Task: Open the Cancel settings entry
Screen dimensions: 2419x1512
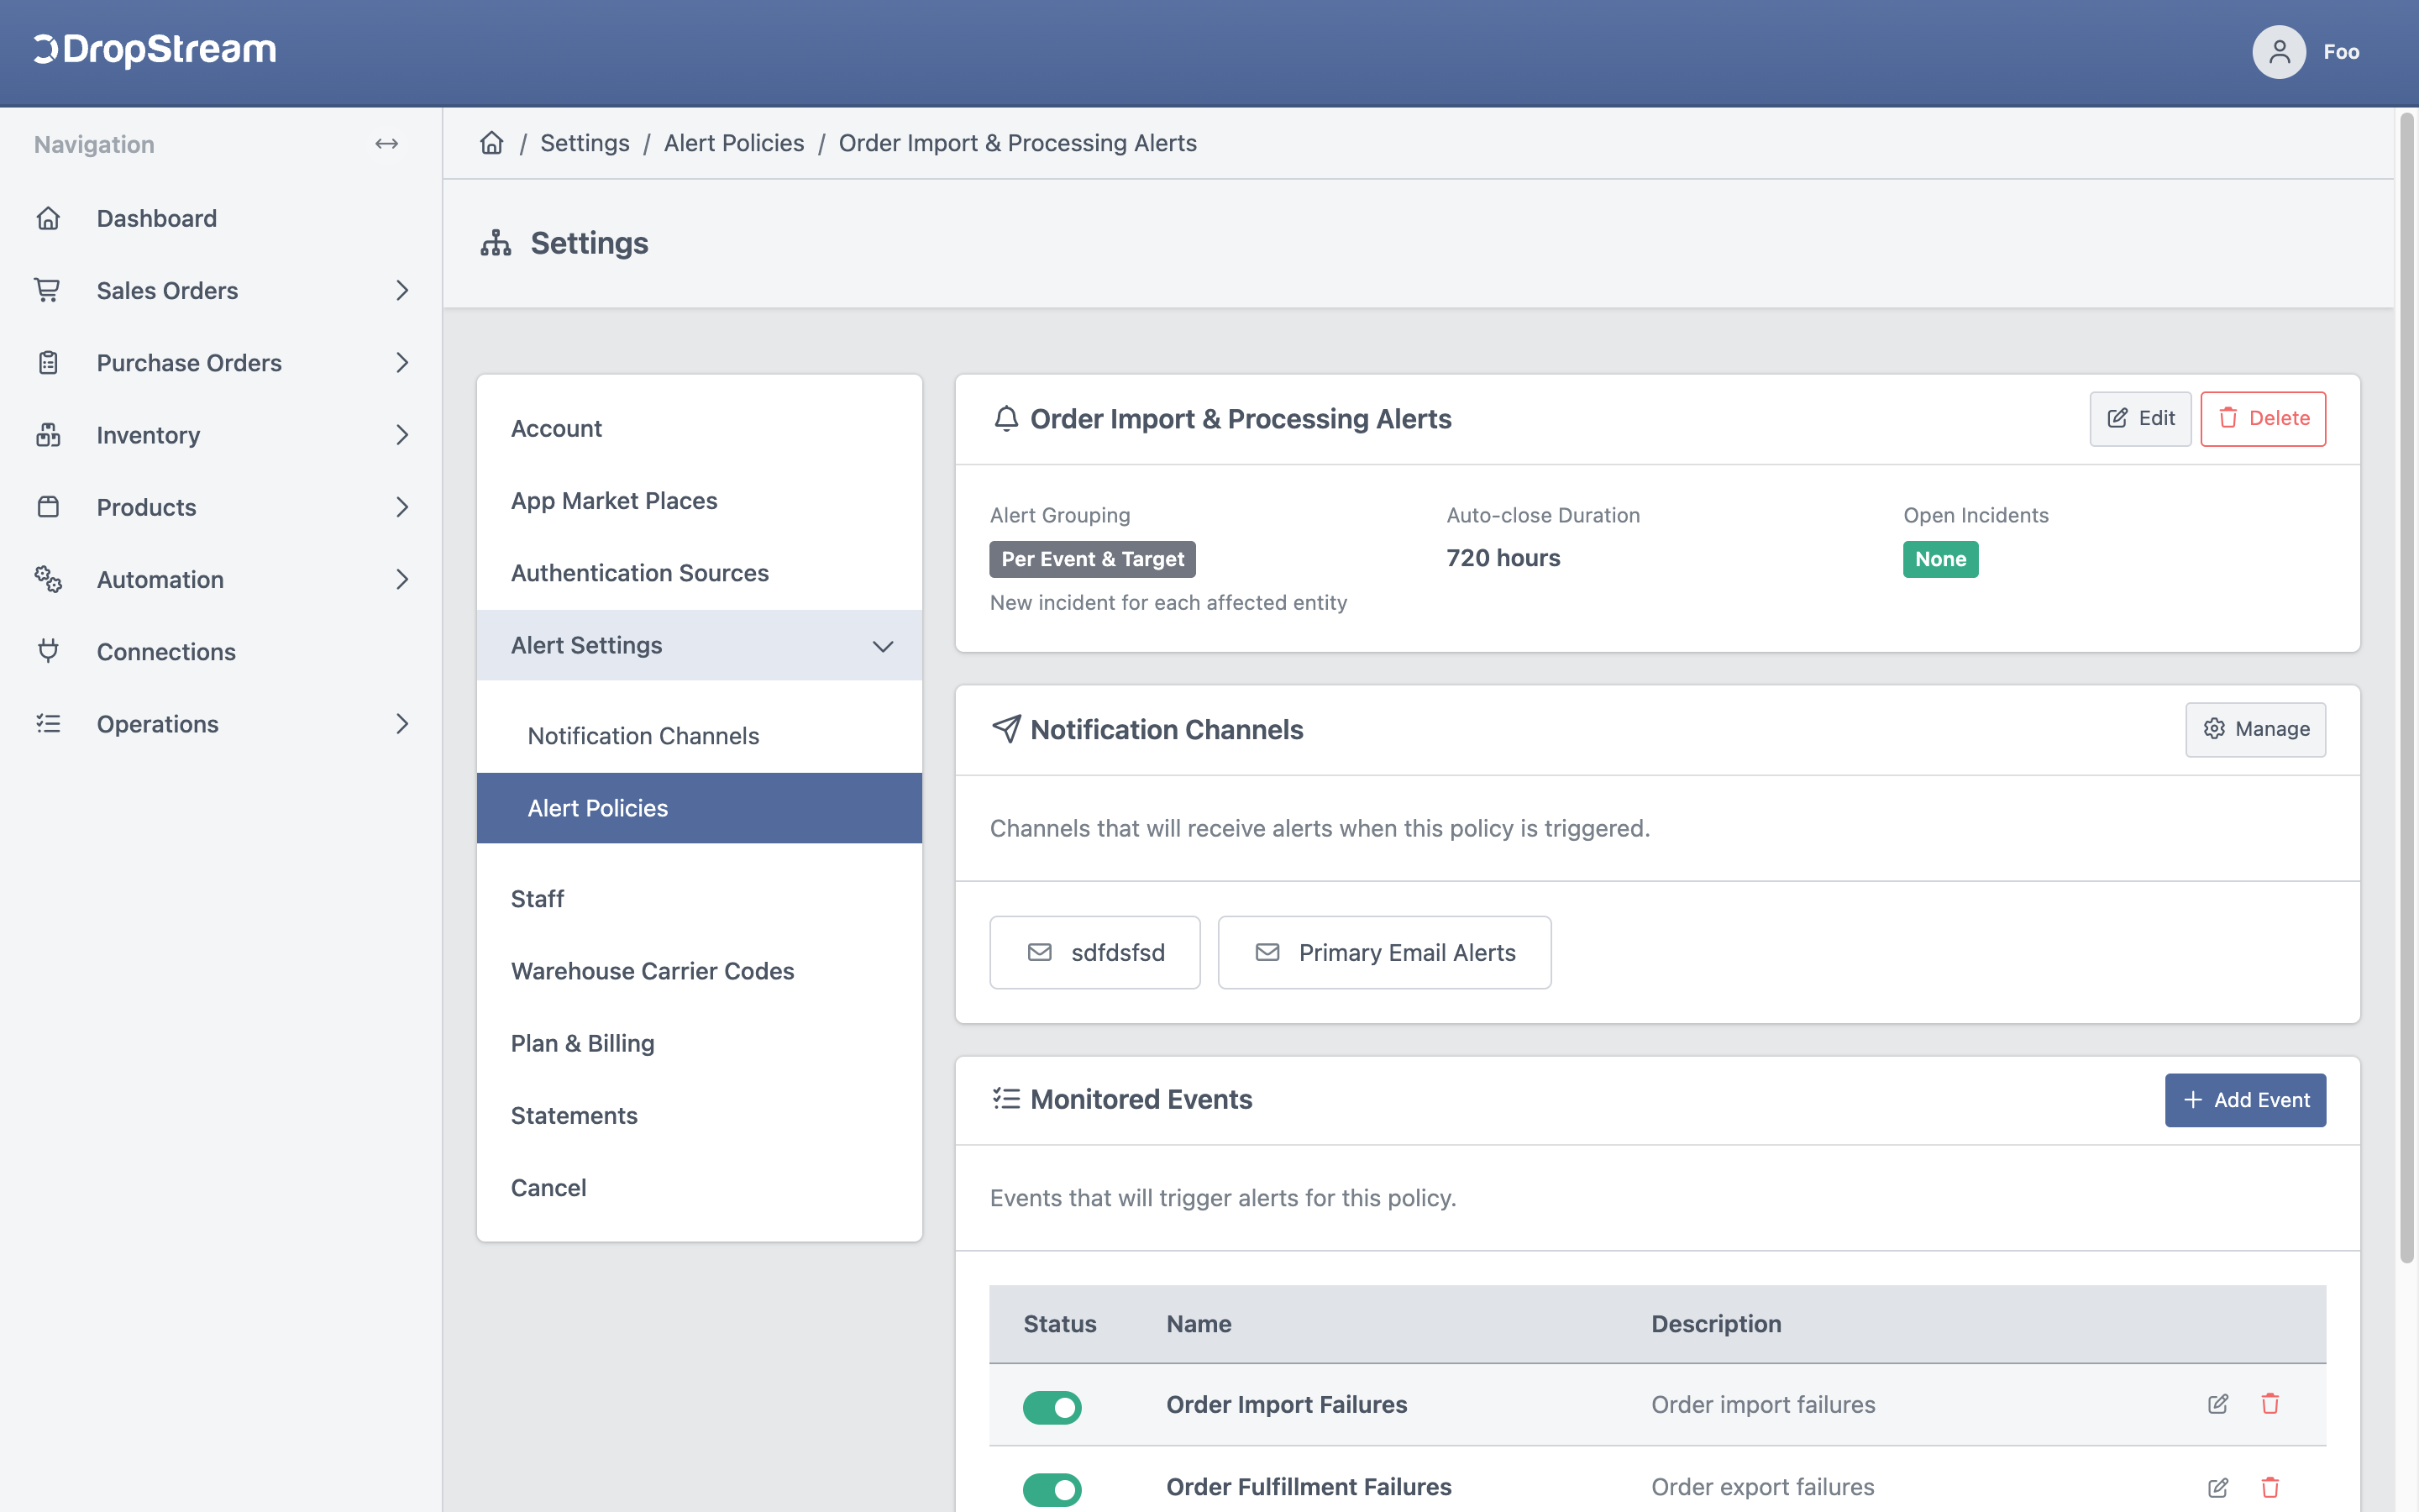Action: 699,1187
